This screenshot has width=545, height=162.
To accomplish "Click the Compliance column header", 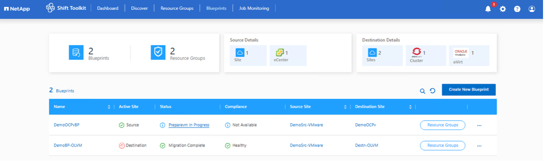I will pos(237,107).
